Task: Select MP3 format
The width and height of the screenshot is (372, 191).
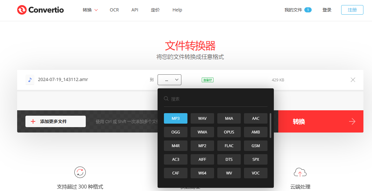Action: click(176, 119)
